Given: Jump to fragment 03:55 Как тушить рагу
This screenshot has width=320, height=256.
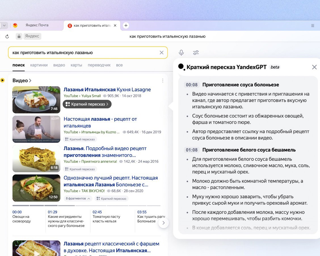Looking at the screenshot, I should (151, 217).
